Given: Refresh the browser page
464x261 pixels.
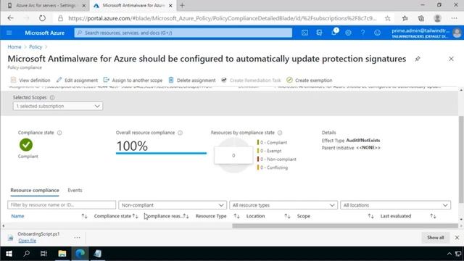Looking at the screenshot, I should (x=42, y=18).
